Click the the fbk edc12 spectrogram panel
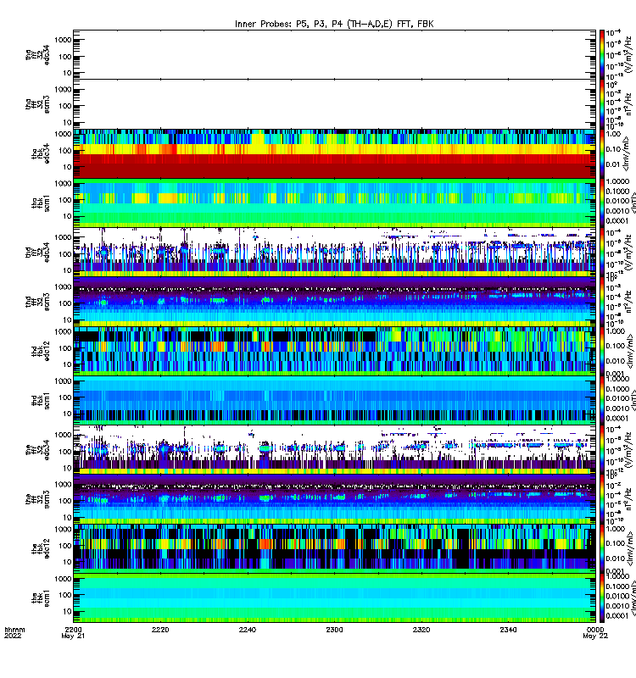Viewport: 636px width, 678px height. [x=334, y=548]
